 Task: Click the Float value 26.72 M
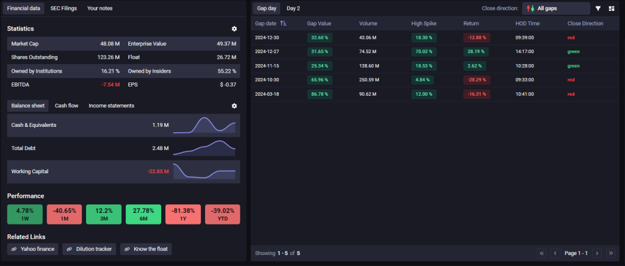pyautogui.click(x=226, y=57)
